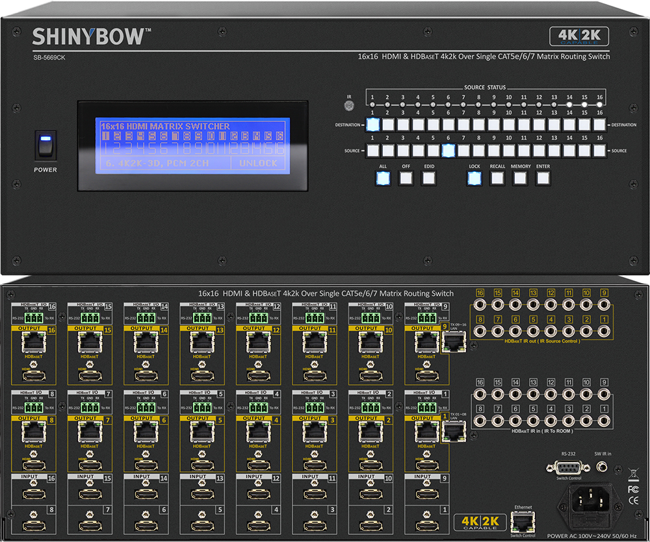Screen dimensions: 650x542
Task: Click the Input 8 HDMI port
Action: [34, 526]
